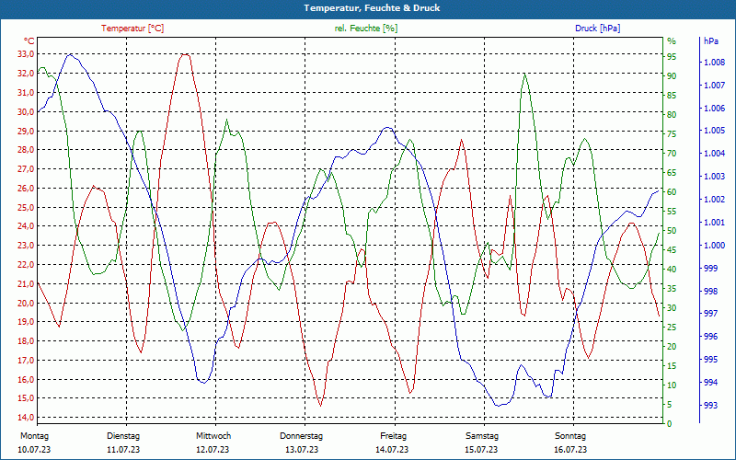Click the red '°C' axis unit label

(x=29, y=40)
